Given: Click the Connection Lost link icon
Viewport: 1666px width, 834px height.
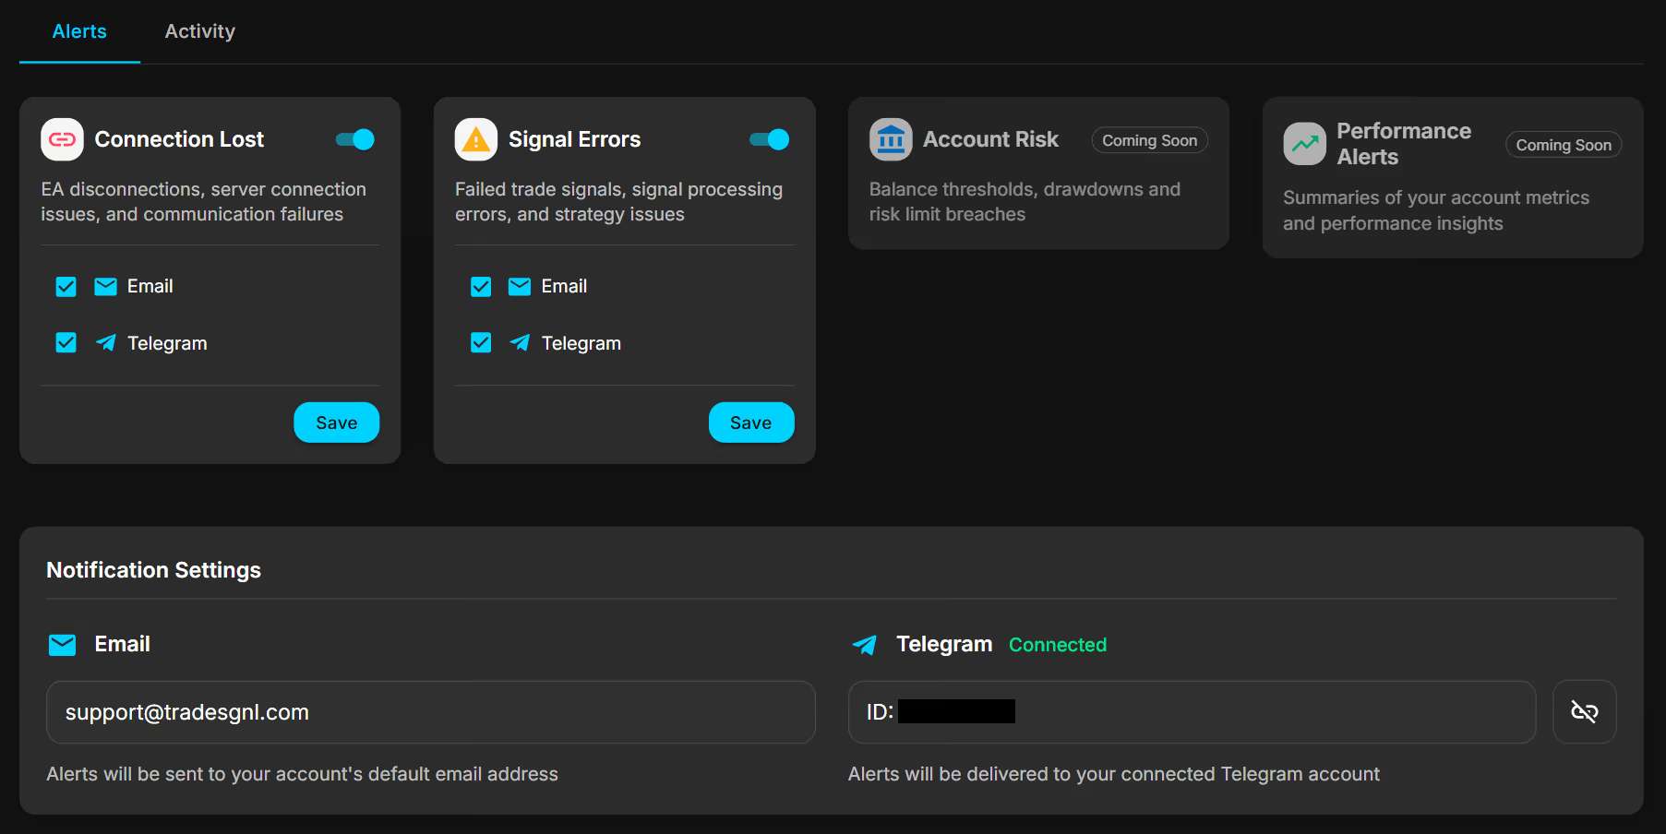Looking at the screenshot, I should pyautogui.click(x=62, y=139).
